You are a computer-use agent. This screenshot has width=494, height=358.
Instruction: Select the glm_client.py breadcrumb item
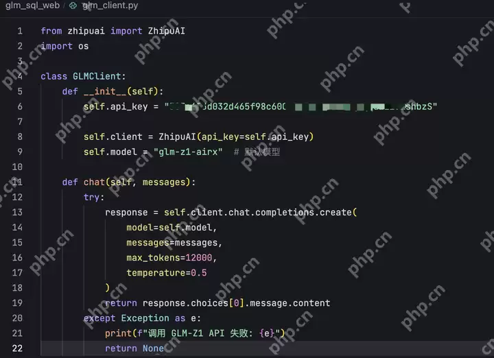coord(110,5)
